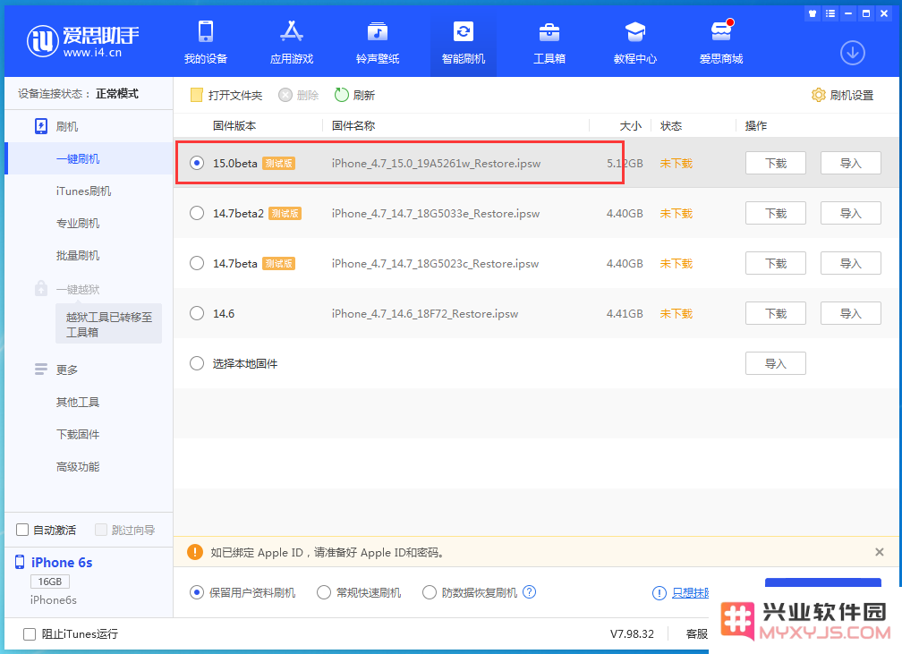The height and width of the screenshot is (654, 902).
Task: Click 固件版本 column header
Action: [234, 125]
